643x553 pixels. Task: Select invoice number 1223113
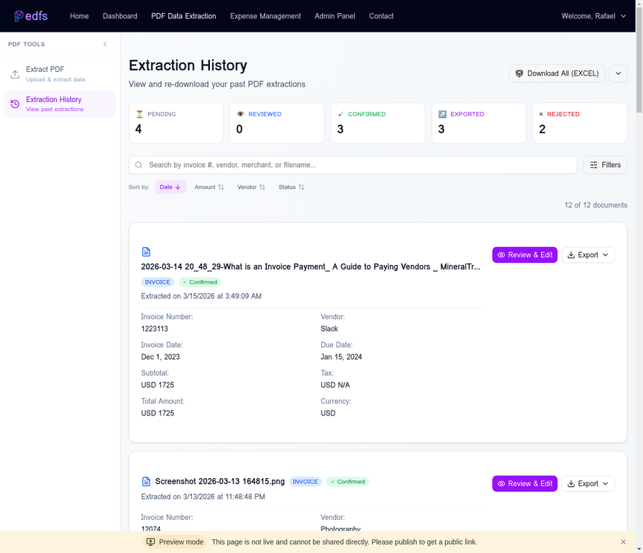(x=155, y=329)
